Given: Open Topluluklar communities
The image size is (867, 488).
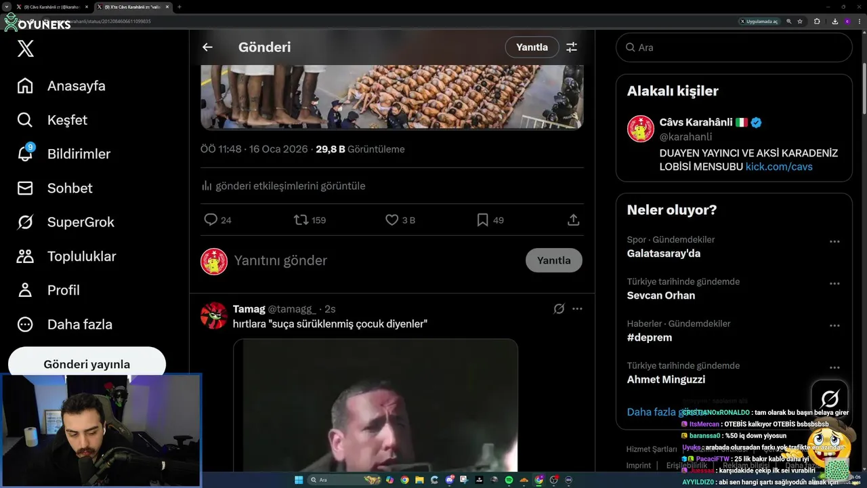Looking at the screenshot, I should click(x=66, y=256).
